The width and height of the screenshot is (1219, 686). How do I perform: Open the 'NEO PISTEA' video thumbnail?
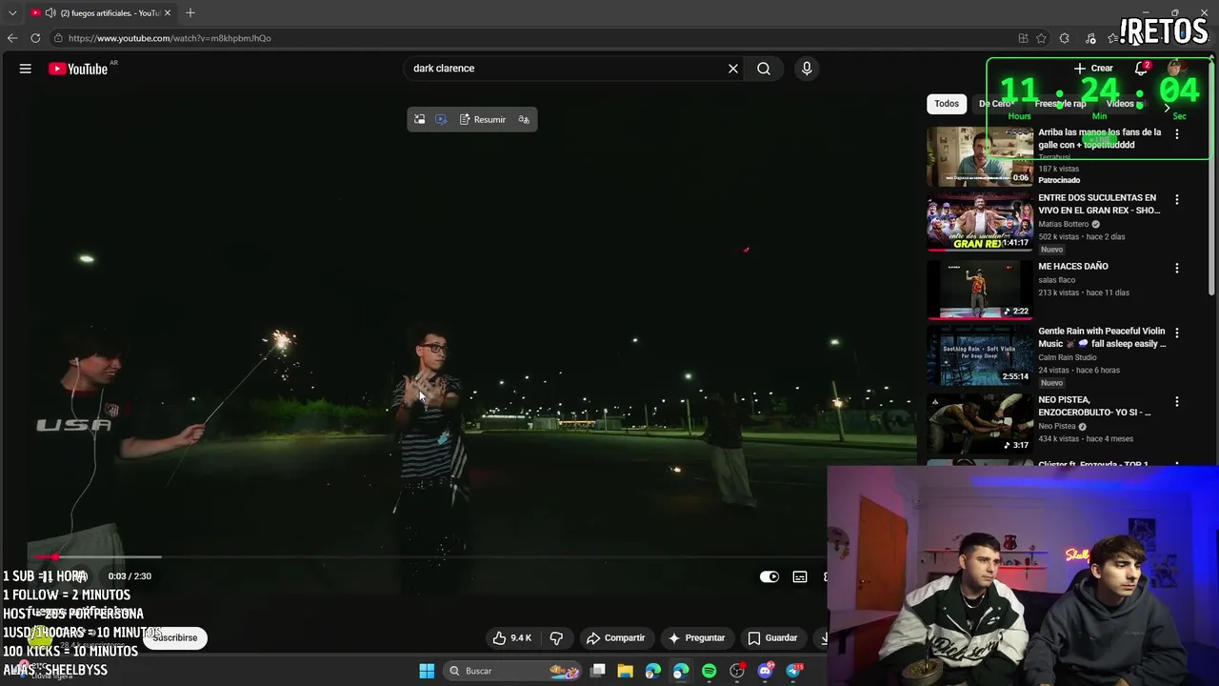[980, 423]
